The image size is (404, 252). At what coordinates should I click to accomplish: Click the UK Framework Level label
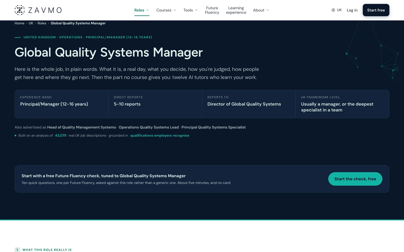[320, 97]
